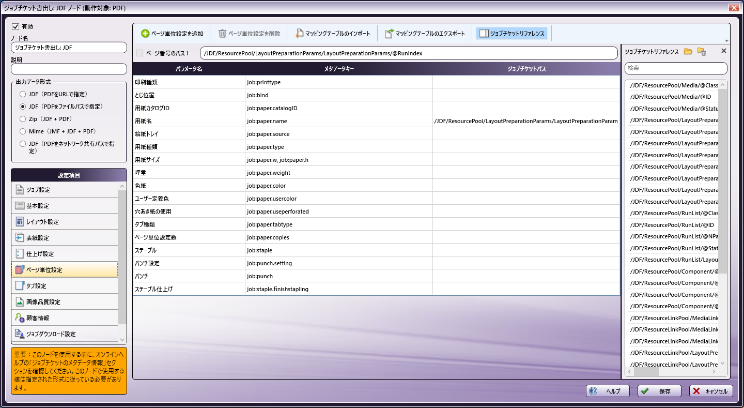This screenshot has width=744, height=408.
Task: Click the reference list's scroll-down arrow
Action: pyautogui.click(x=723, y=363)
